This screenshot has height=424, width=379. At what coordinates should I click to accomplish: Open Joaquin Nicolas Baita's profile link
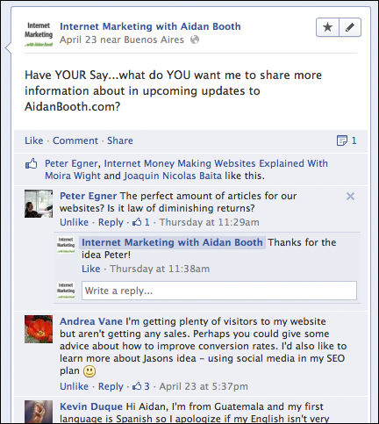(173, 176)
